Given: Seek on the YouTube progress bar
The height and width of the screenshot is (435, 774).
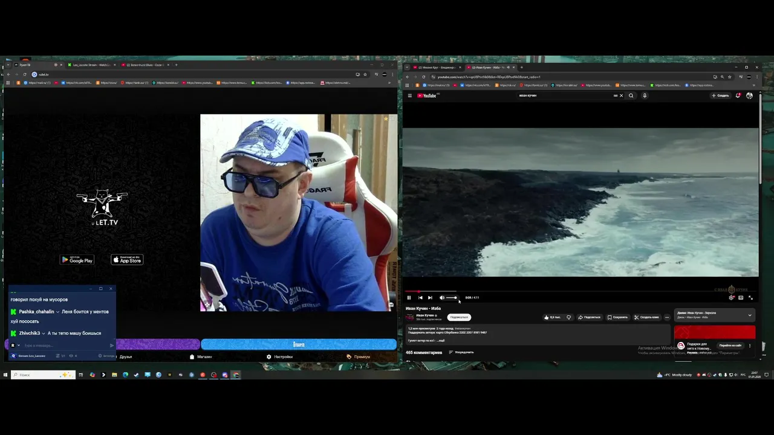Looking at the screenshot, I should coord(580,291).
